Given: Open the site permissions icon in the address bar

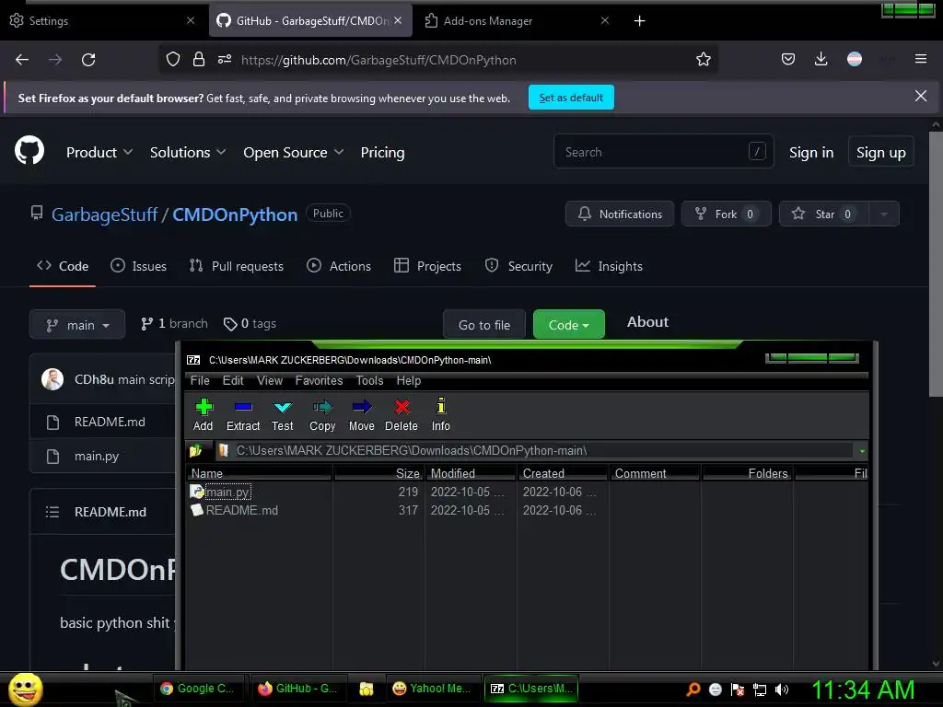Looking at the screenshot, I should coord(225,60).
